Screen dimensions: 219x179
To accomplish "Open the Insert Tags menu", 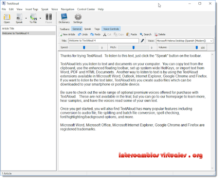I will coord(32,9).
